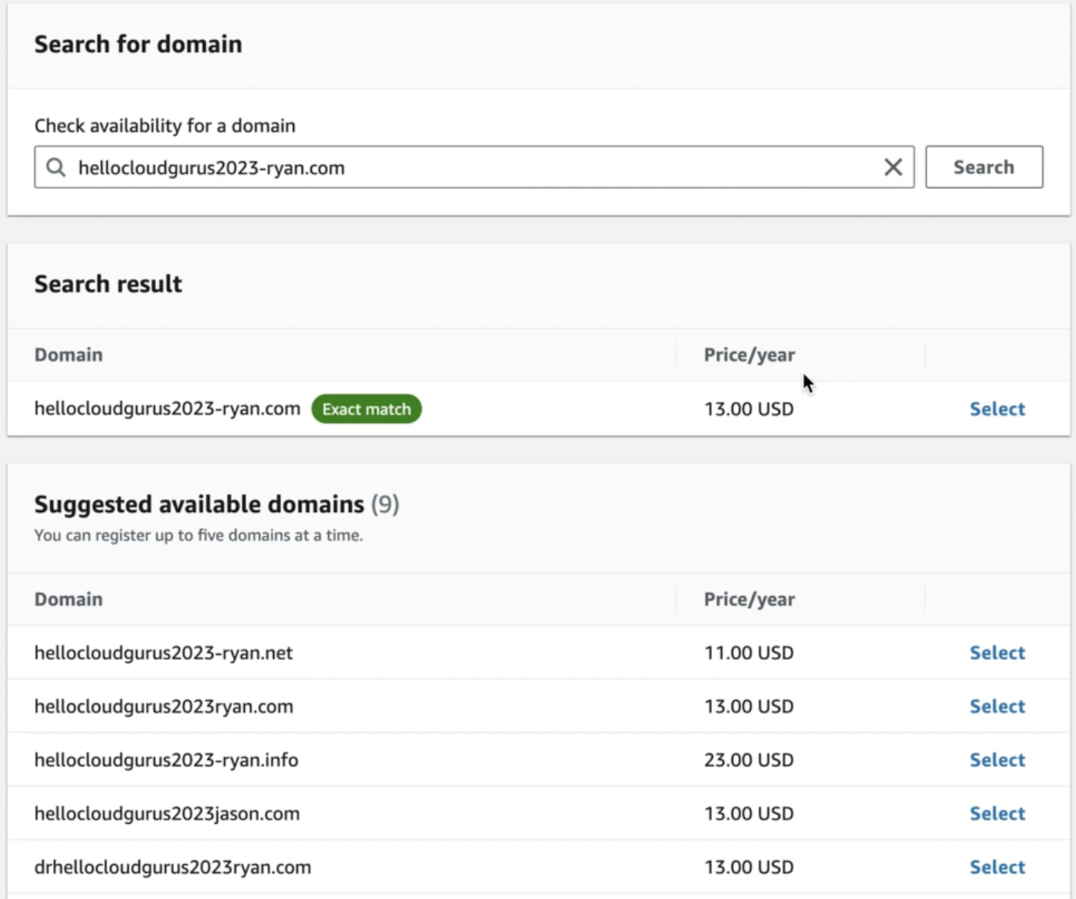Click the hellocloudgurus2023-ryan.com text in Search result

tap(167, 409)
